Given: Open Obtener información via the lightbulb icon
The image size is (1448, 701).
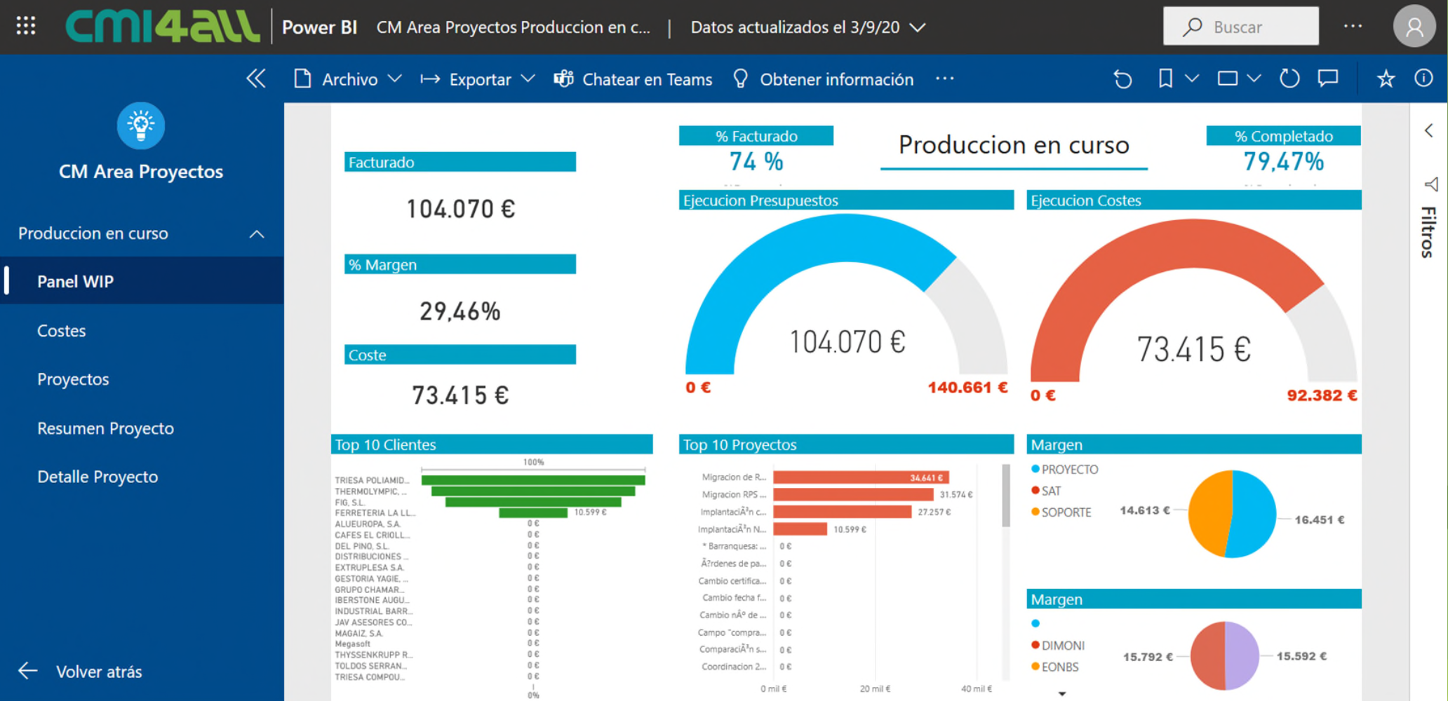Looking at the screenshot, I should click(x=741, y=79).
